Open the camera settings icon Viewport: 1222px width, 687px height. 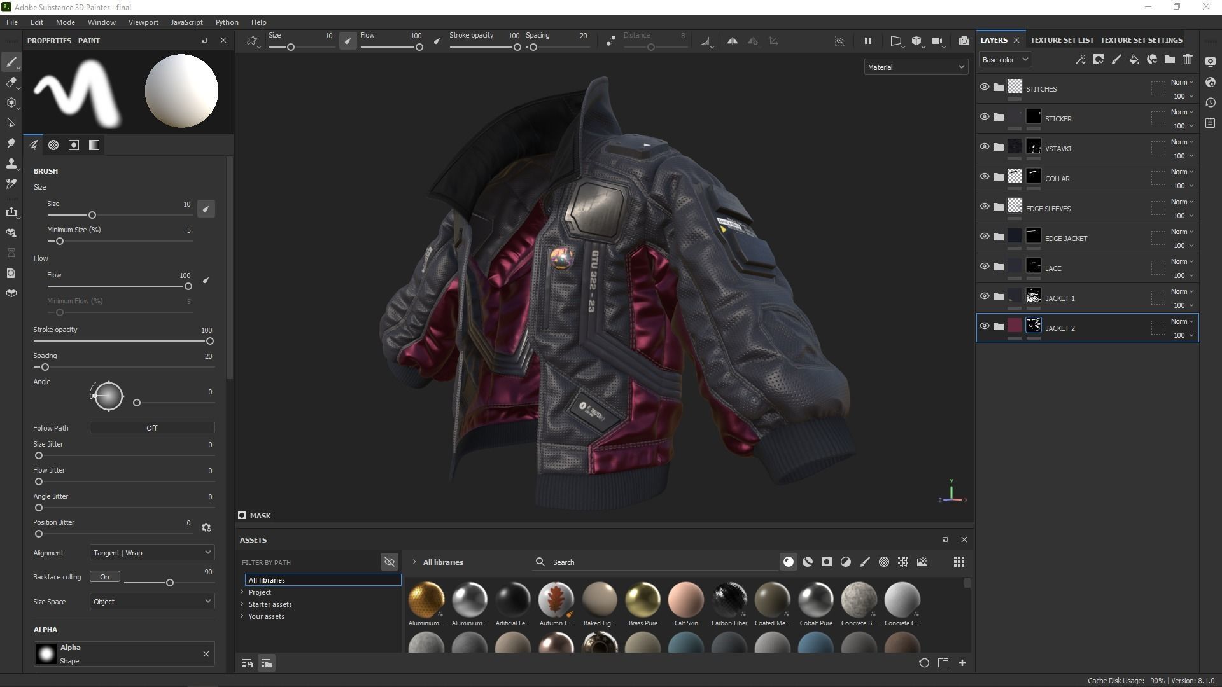click(x=937, y=41)
